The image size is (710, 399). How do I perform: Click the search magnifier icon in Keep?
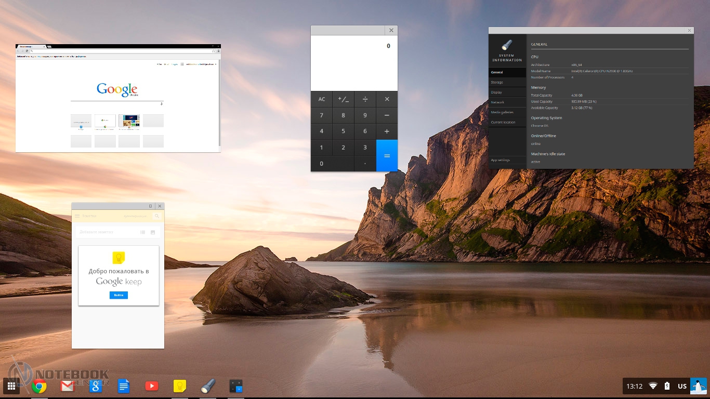click(x=157, y=216)
